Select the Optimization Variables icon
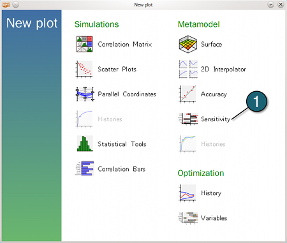287x243 pixels. click(188, 217)
